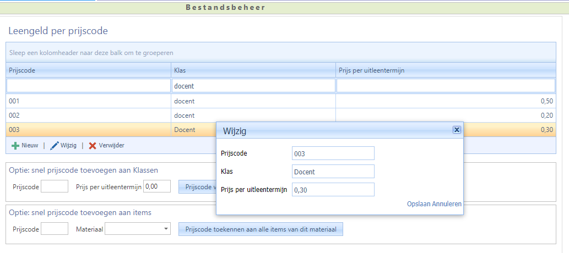569x253 pixels.
Task: Click the red X Verwijder icon
Action: [x=93, y=146]
